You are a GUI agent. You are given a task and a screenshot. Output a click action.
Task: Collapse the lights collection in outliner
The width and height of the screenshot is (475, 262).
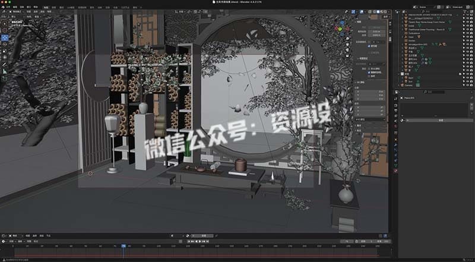pos(398,74)
